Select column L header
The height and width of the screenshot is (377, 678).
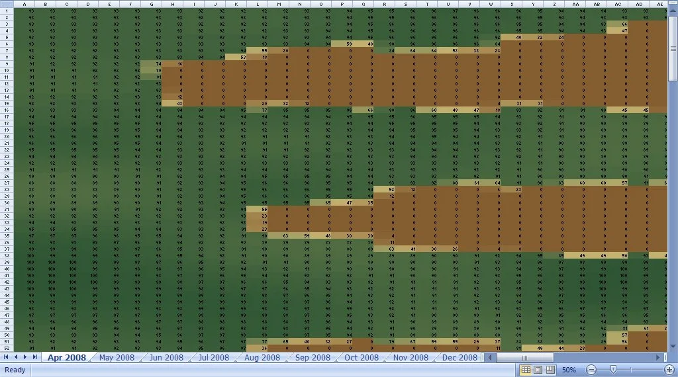(x=258, y=4)
